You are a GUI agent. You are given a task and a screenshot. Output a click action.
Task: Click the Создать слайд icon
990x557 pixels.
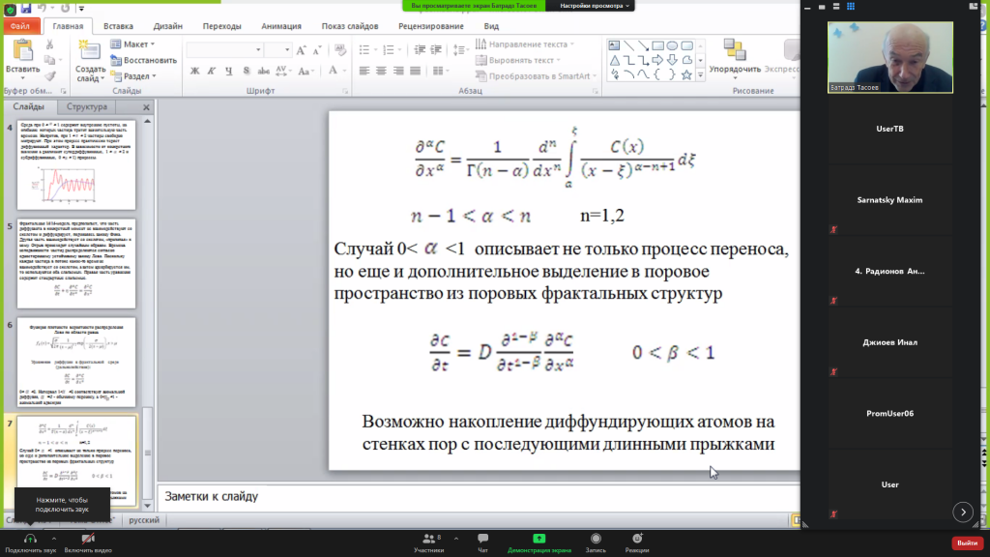pos(90,52)
